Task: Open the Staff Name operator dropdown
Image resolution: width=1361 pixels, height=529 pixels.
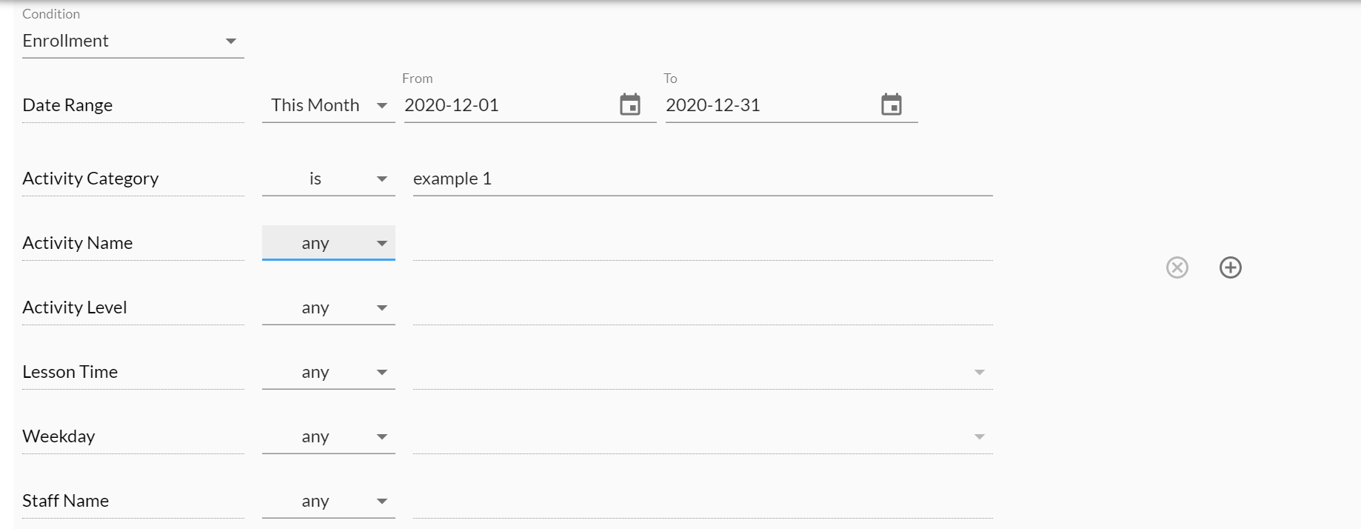Action: [328, 501]
